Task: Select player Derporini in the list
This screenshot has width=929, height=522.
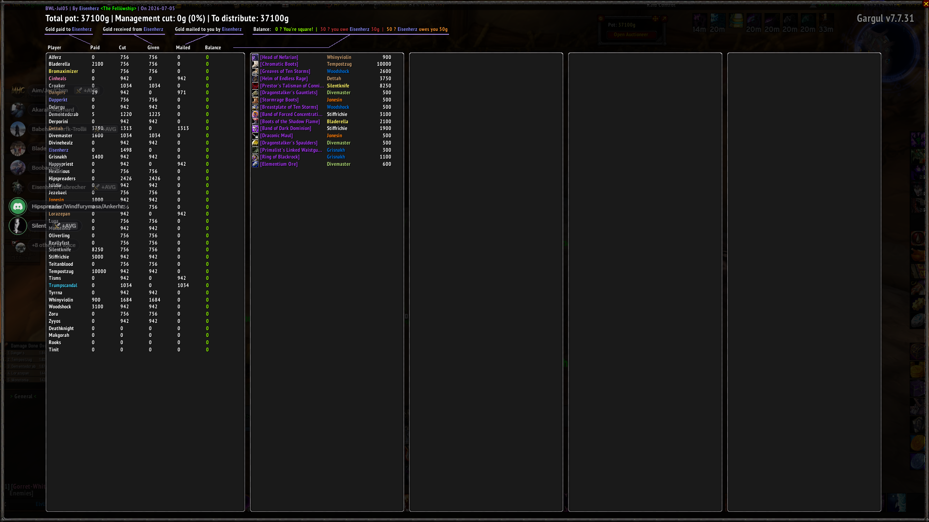Action: tap(59, 121)
